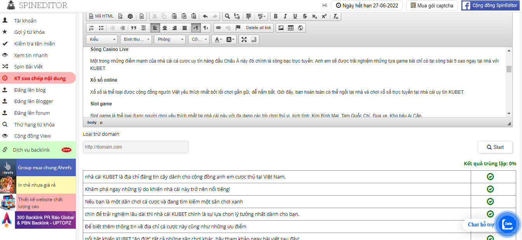Click the Mua gói captcha button
The image size is (522, 240).
click(x=432, y=5)
